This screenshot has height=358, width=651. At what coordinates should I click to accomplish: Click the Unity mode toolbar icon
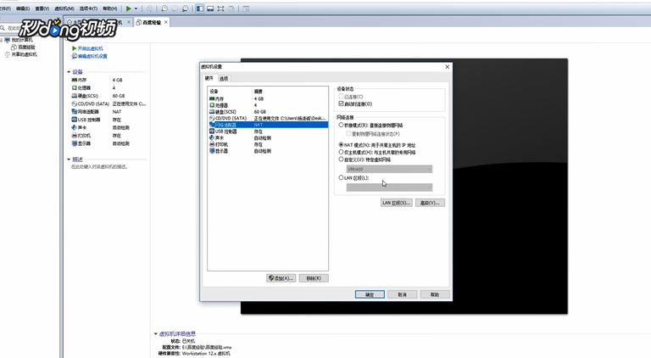pyautogui.click(x=231, y=8)
